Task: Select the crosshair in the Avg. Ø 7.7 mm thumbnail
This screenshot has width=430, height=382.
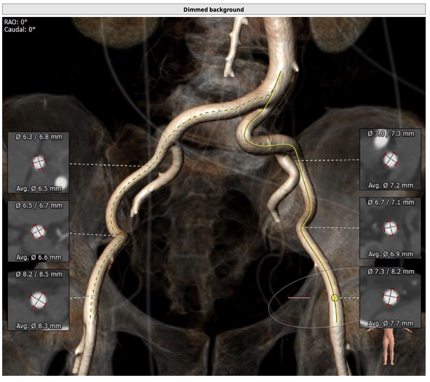Action: point(390,297)
